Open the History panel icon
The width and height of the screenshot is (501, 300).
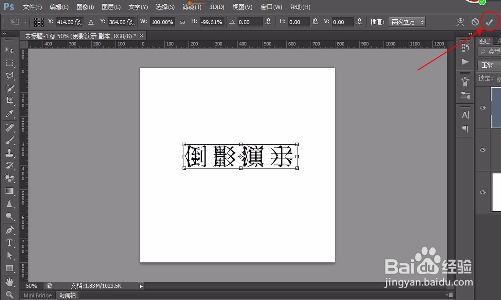465,48
